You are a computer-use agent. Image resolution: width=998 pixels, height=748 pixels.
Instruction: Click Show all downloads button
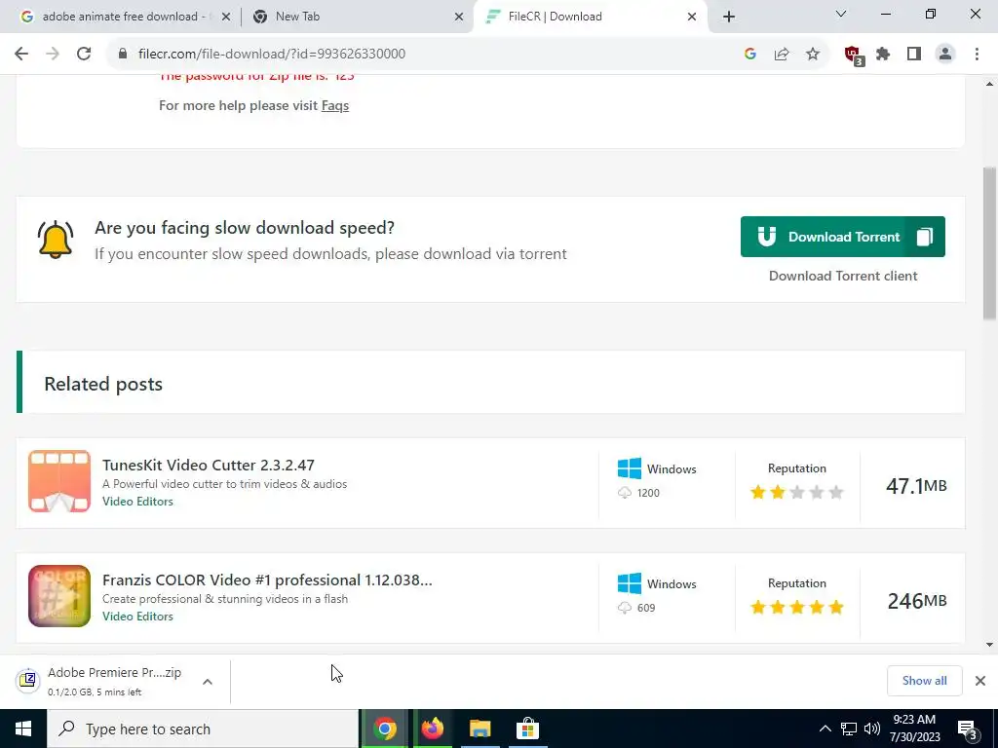click(x=924, y=681)
